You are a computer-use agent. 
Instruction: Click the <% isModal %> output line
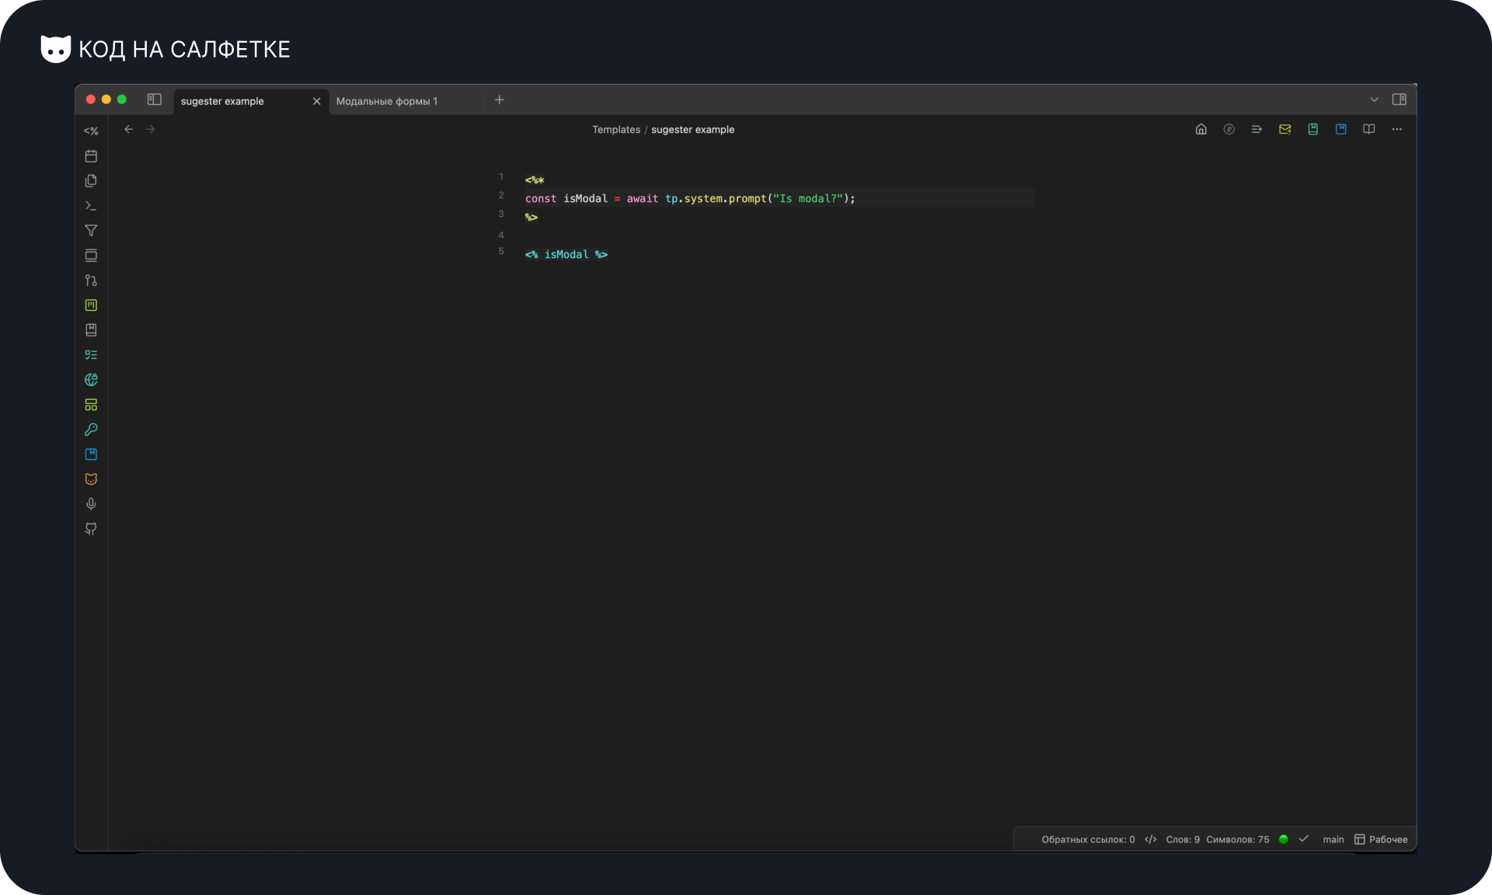pos(566,255)
